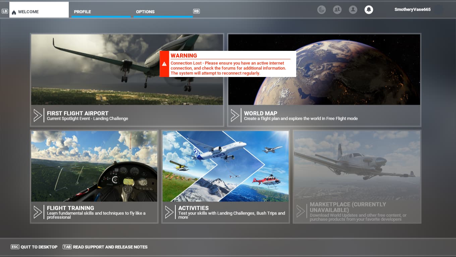Screen dimensions: 456x257
Task: Click the arrow icon beside World Map
Action: (x=235, y=115)
